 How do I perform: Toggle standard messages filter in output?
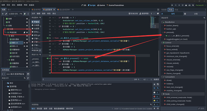click(156, 93)
